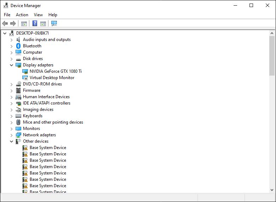Select the Monitors label
The width and height of the screenshot is (276, 202).
click(x=31, y=129)
